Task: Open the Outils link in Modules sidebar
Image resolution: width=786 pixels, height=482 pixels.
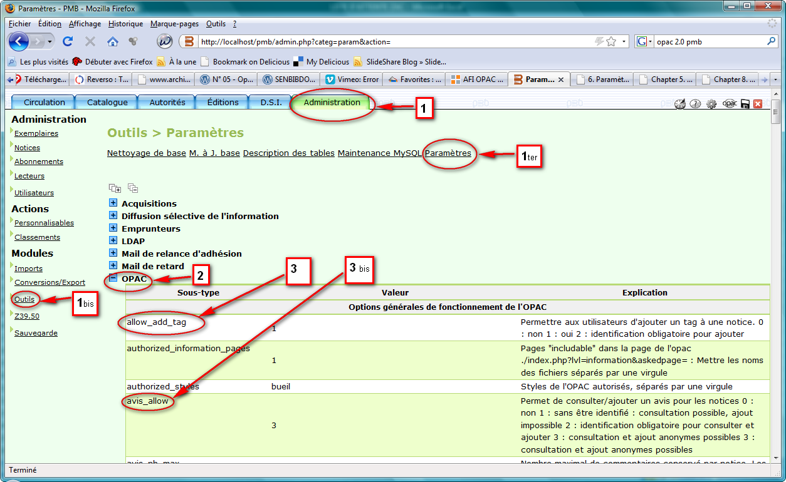Action: (24, 299)
